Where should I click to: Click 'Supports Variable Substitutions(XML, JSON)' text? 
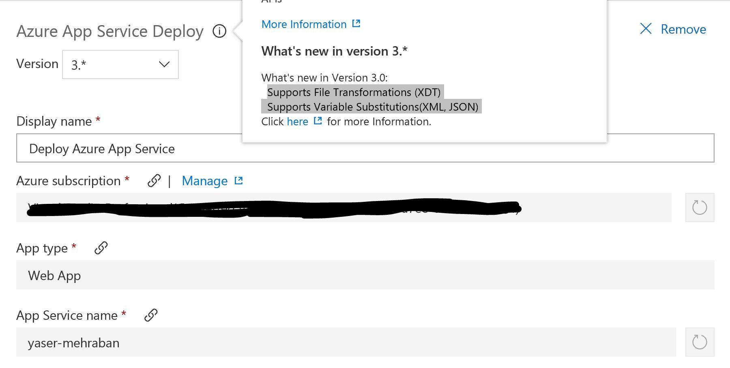click(373, 107)
